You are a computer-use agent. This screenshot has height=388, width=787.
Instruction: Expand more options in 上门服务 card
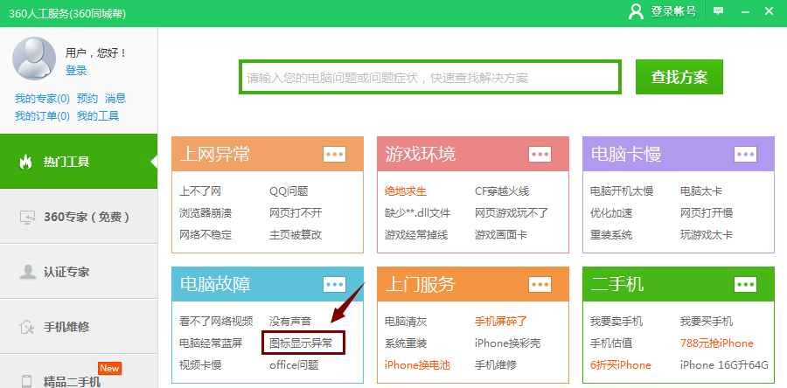540,285
